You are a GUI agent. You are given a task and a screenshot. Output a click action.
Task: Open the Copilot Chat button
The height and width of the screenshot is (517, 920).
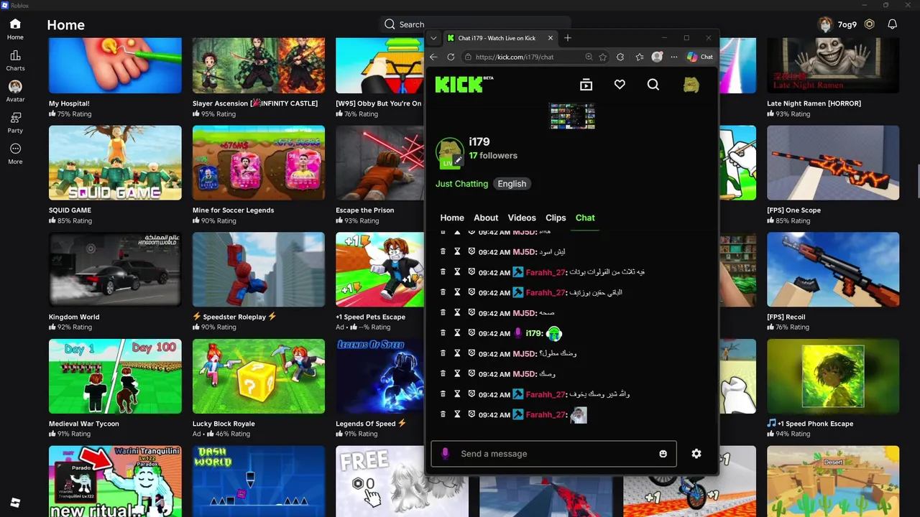pyautogui.click(x=700, y=57)
